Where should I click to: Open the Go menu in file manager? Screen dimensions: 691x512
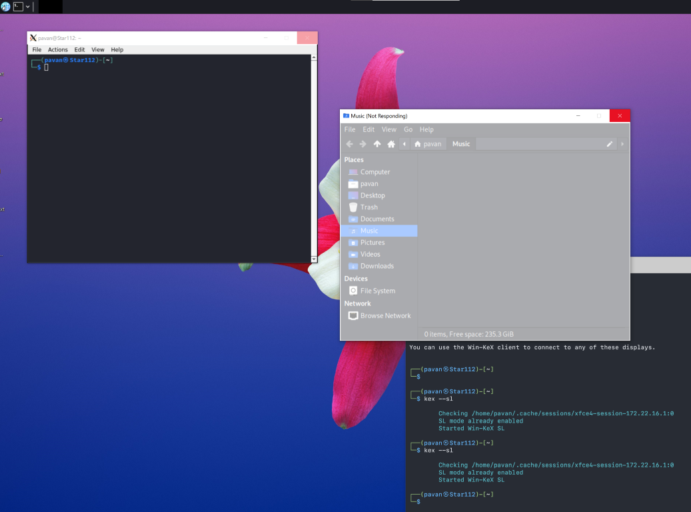coord(408,129)
